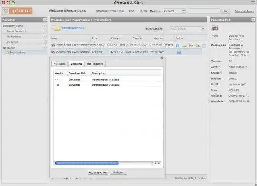
Task: Switch to the Versions tab
Action: [x=76, y=64]
